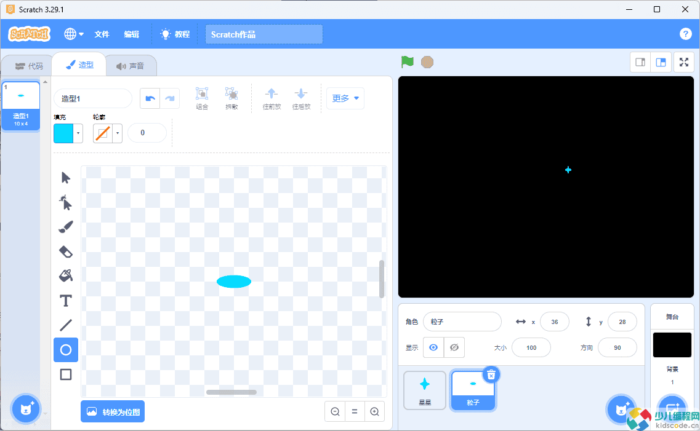The height and width of the screenshot is (431, 700).
Task: Select the Line tool
Action: pyautogui.click(x=66, y=325)
